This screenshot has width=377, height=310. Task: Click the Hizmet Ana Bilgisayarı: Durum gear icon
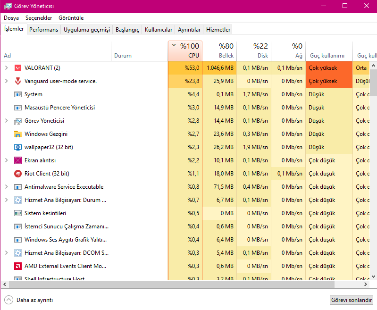click(18, 200)
